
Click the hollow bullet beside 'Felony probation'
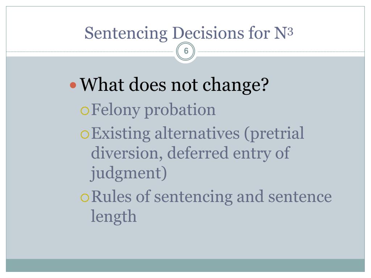pos(85,111)
